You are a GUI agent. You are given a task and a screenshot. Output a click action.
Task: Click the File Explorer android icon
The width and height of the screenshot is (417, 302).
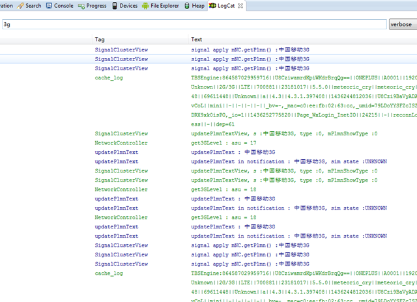[145, 6]
